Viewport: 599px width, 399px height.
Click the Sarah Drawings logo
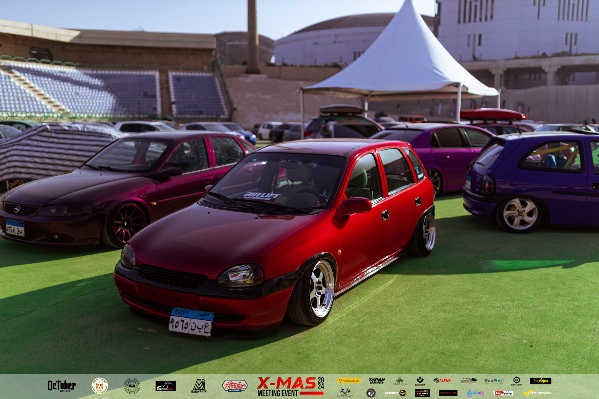377,381
